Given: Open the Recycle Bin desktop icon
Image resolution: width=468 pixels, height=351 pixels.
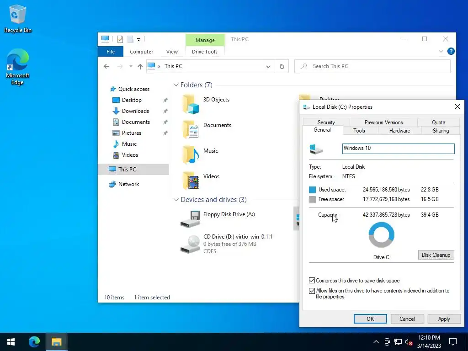Looking at the screenshot, I should pyautogui.click(x=18, y=18).
